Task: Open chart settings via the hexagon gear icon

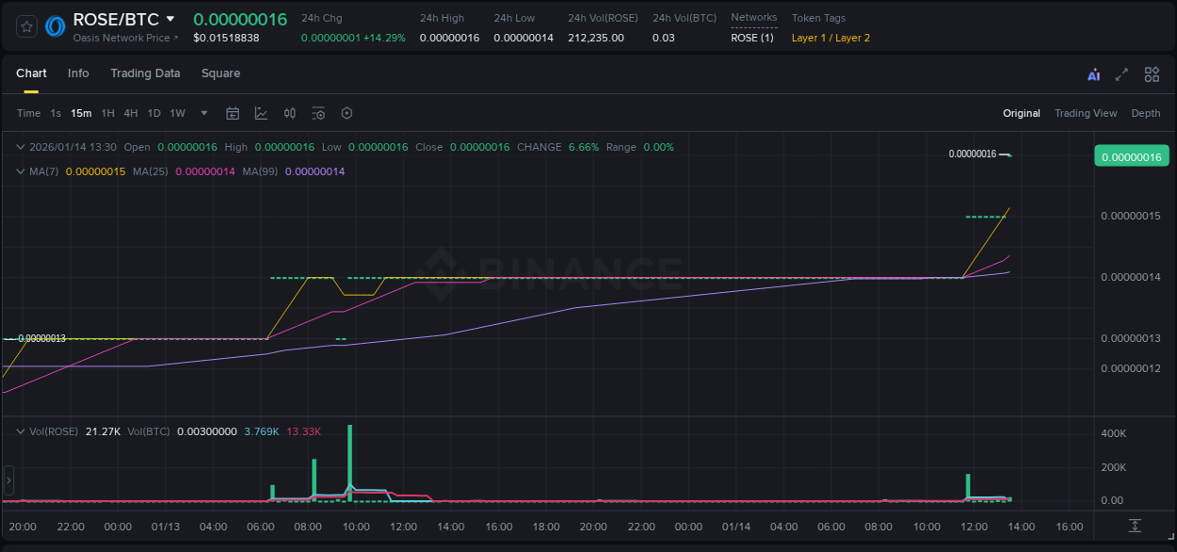Action: pyautogui.click(x=347, y=113)
